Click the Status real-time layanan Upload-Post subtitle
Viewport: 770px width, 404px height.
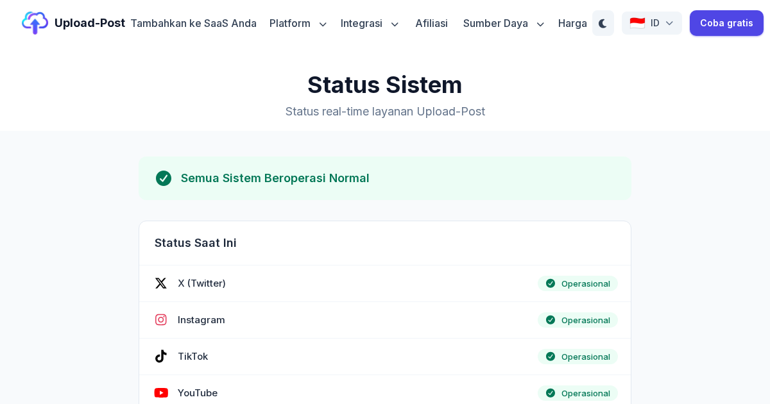click(385, 112)
